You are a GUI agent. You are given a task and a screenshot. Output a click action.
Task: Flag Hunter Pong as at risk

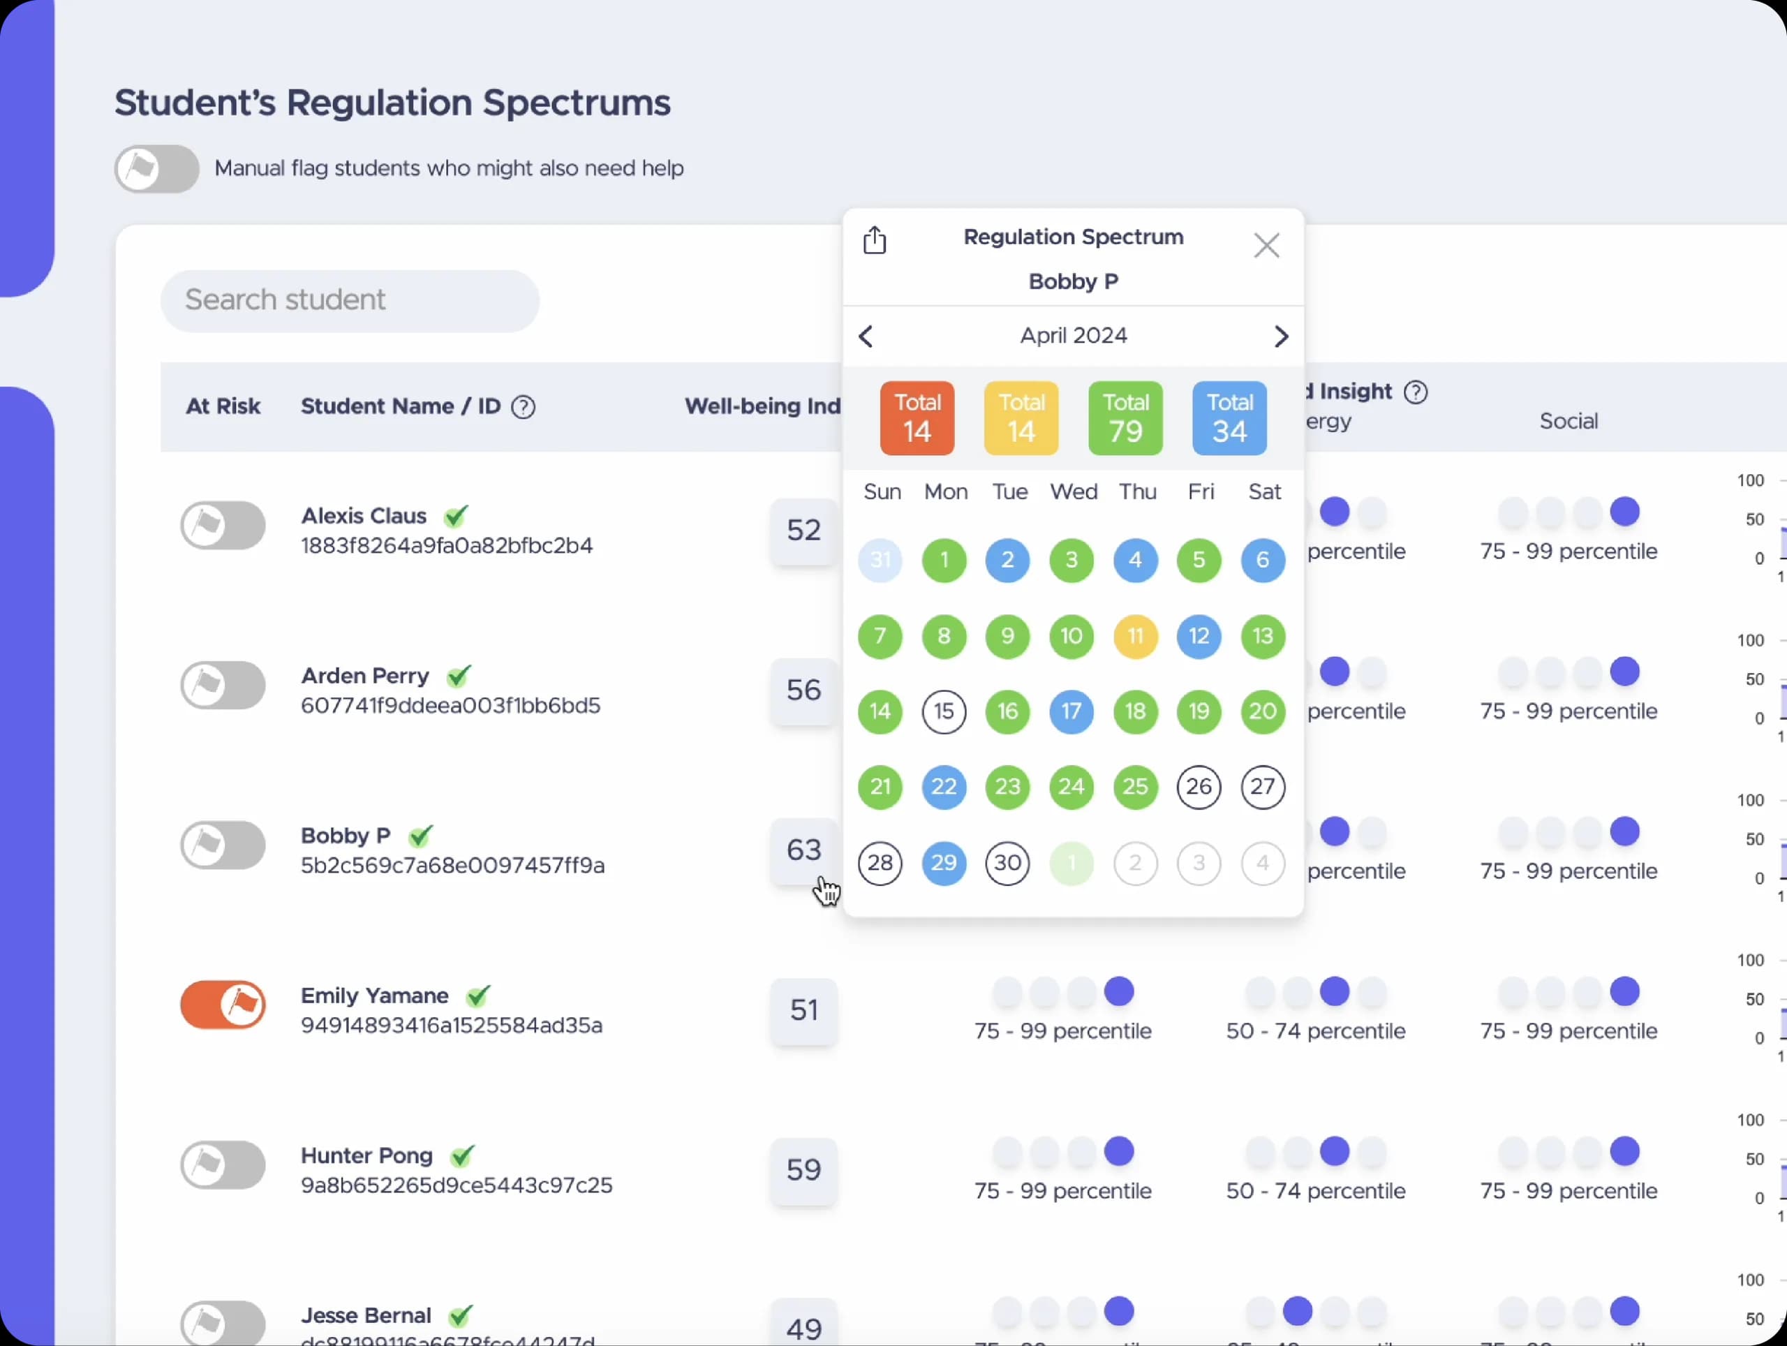click(x=223, y=1165)
